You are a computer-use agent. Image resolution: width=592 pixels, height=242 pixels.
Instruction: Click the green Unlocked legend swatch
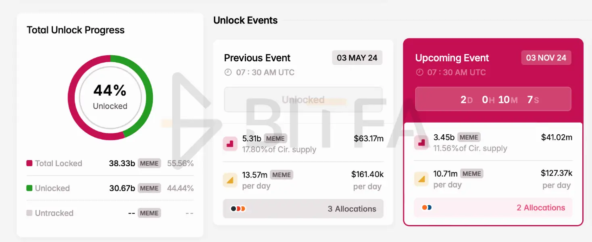[x=29, y=188]
